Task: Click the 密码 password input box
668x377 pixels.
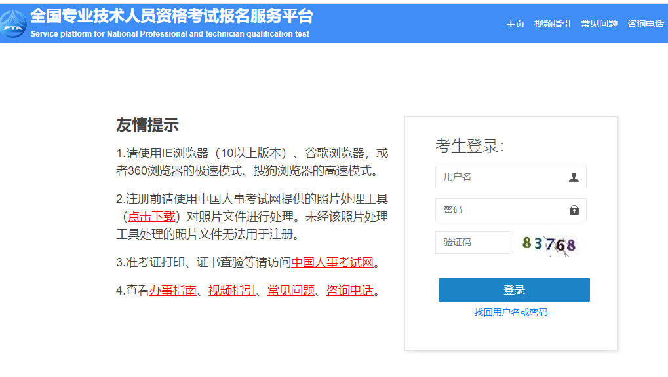Action: click(x=498, y=209)
